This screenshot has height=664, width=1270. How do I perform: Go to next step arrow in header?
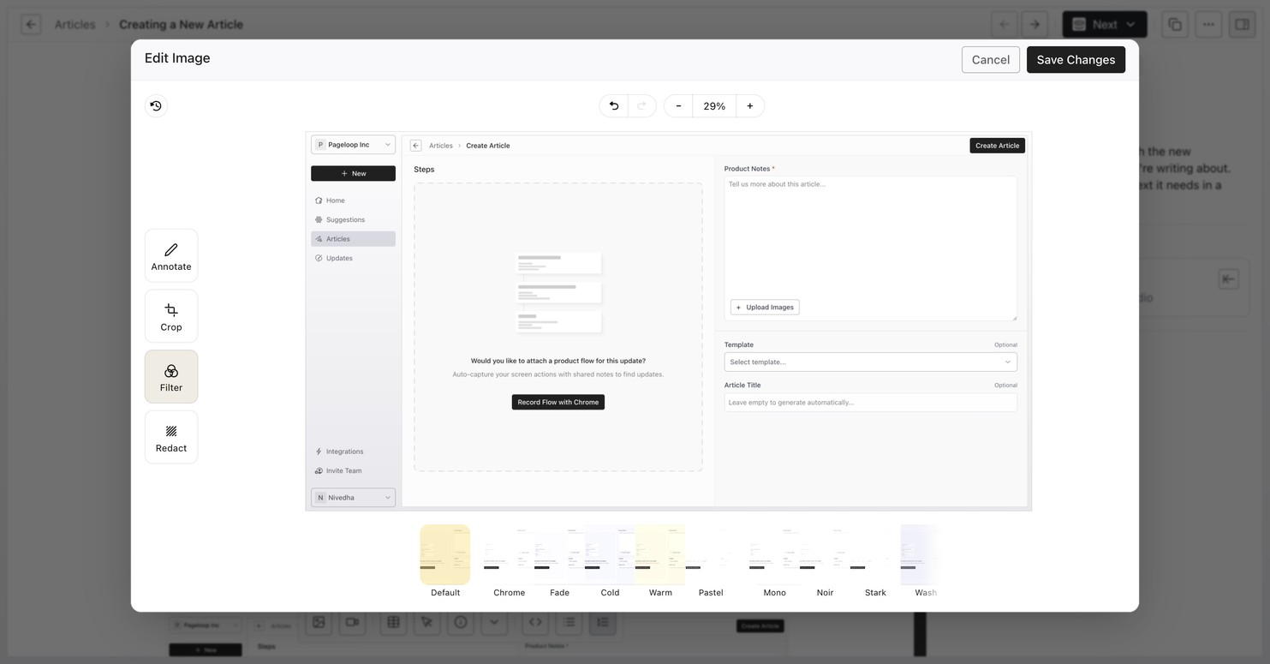pos(1034,24)
